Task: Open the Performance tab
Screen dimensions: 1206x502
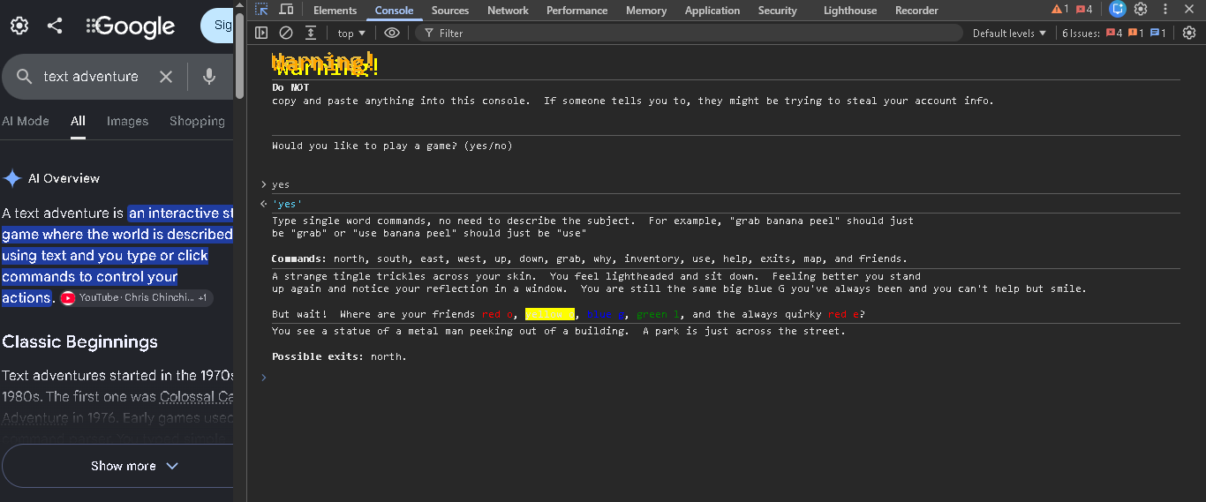Action: [x=577, y=11]
